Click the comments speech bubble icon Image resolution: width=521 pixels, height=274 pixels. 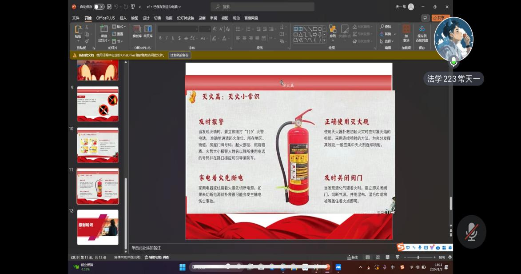(425, 18)
